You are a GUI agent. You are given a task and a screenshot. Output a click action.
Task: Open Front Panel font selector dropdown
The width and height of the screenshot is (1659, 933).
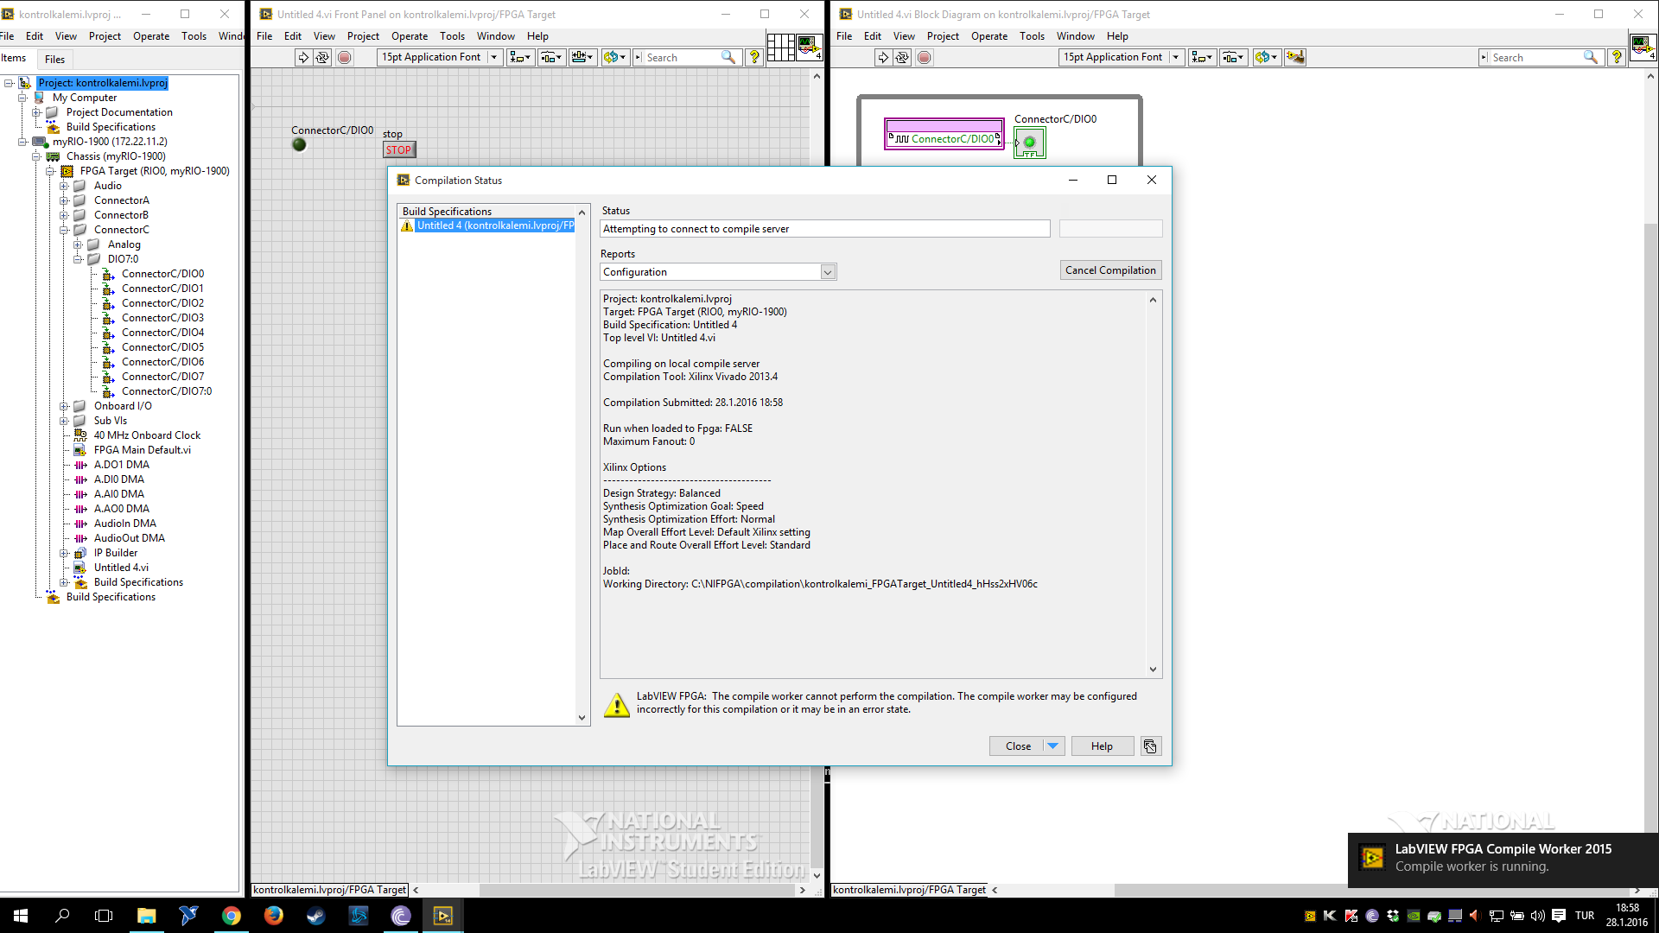[x=494, y=57]
